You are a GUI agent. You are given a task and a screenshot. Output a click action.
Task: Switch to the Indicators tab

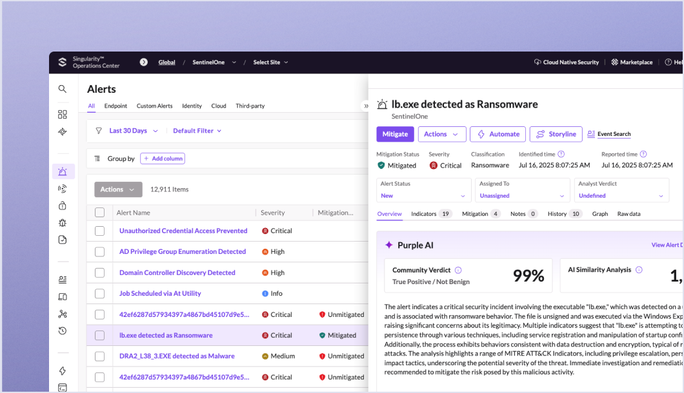tap(431, 214)
